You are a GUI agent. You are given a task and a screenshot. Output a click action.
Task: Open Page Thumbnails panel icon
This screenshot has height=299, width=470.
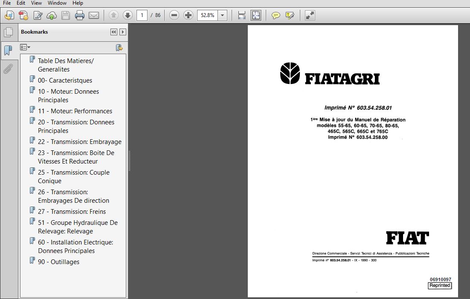point(9,32)
